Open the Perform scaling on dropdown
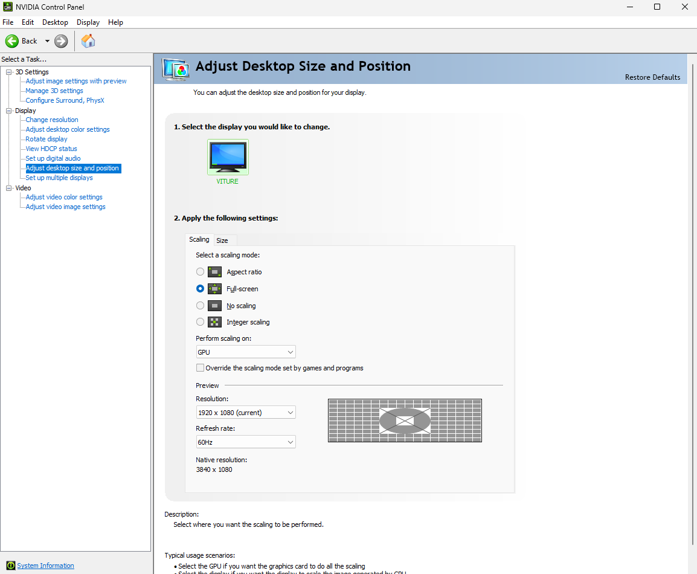 click(246, 352)
